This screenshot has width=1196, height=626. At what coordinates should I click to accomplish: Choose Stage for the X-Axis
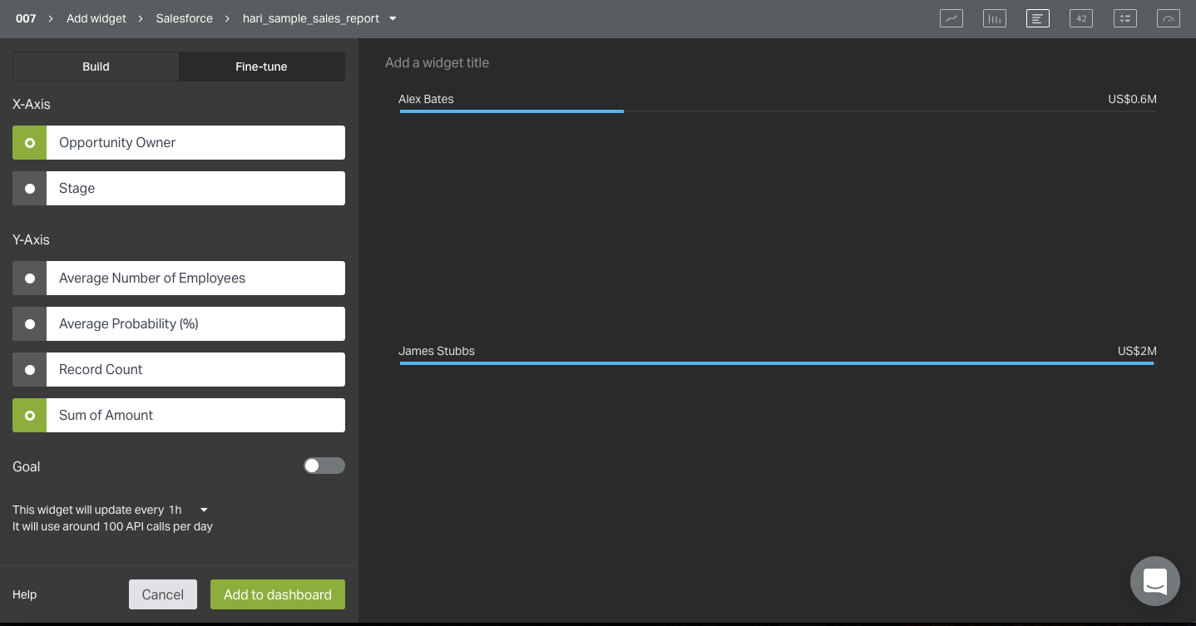(x=179, y=189)
